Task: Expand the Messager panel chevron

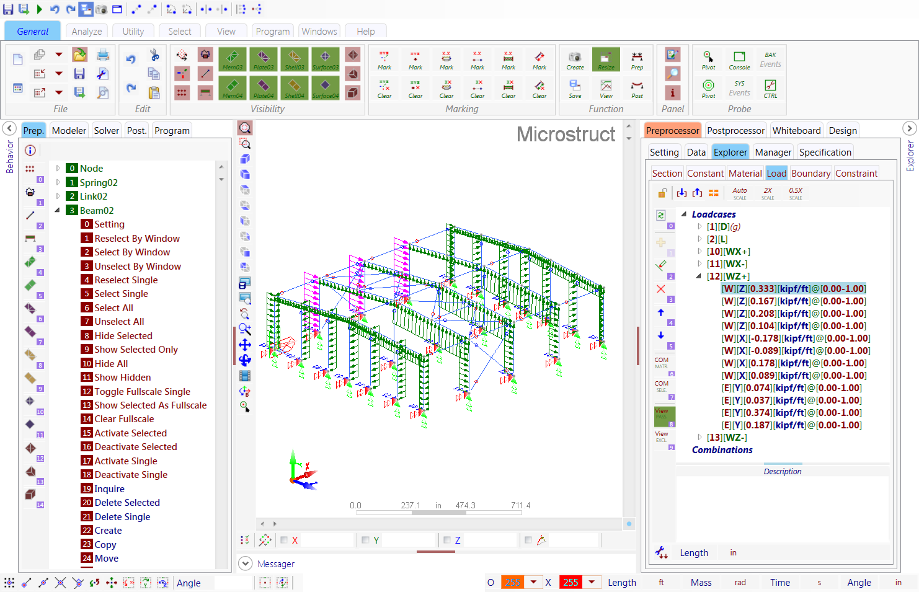Action: tap(246, 563)
